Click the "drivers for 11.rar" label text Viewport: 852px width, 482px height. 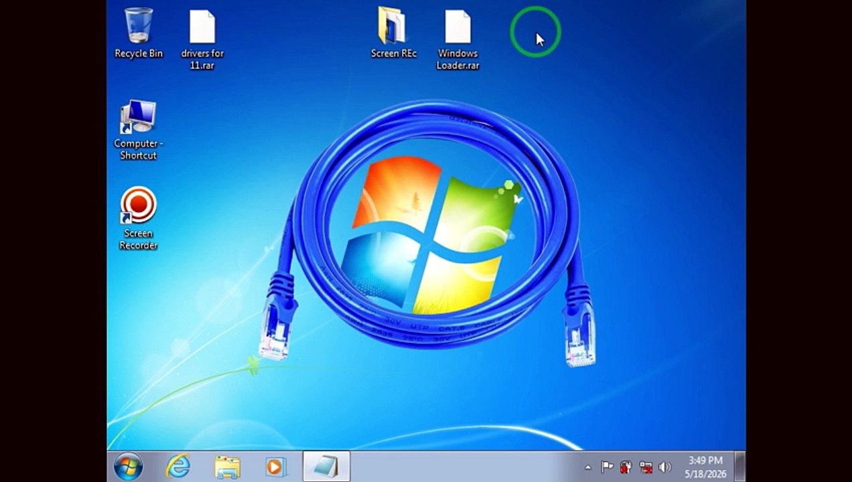(x=202, y=60)
